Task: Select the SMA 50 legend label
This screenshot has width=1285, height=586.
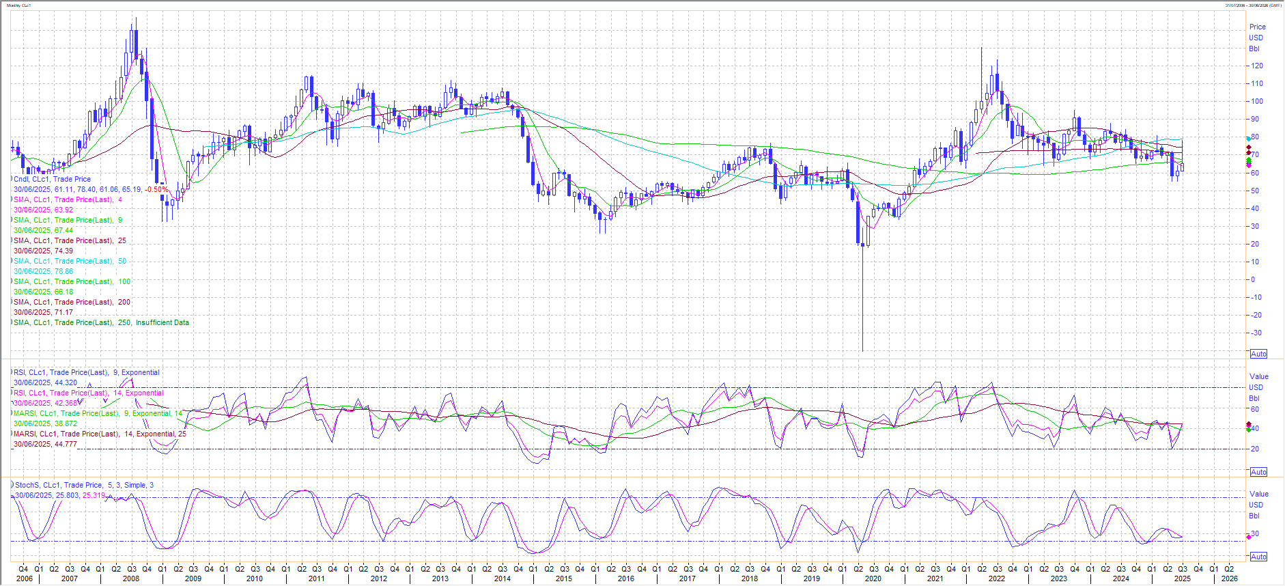Action: pyautogui.click(x=70, y=261)
